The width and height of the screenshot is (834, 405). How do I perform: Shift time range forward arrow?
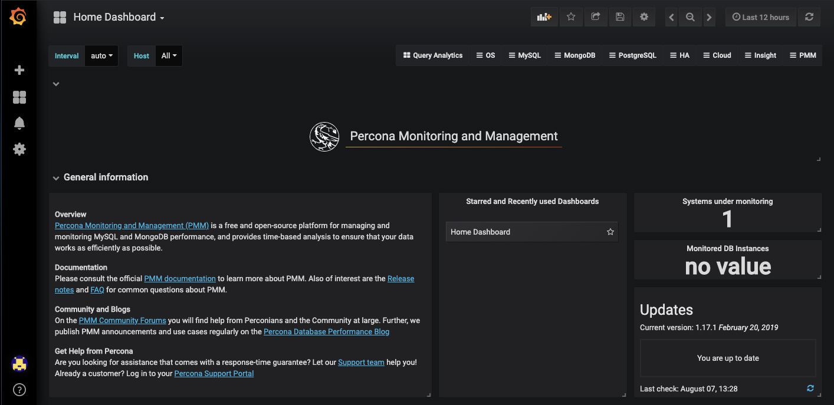710,17
